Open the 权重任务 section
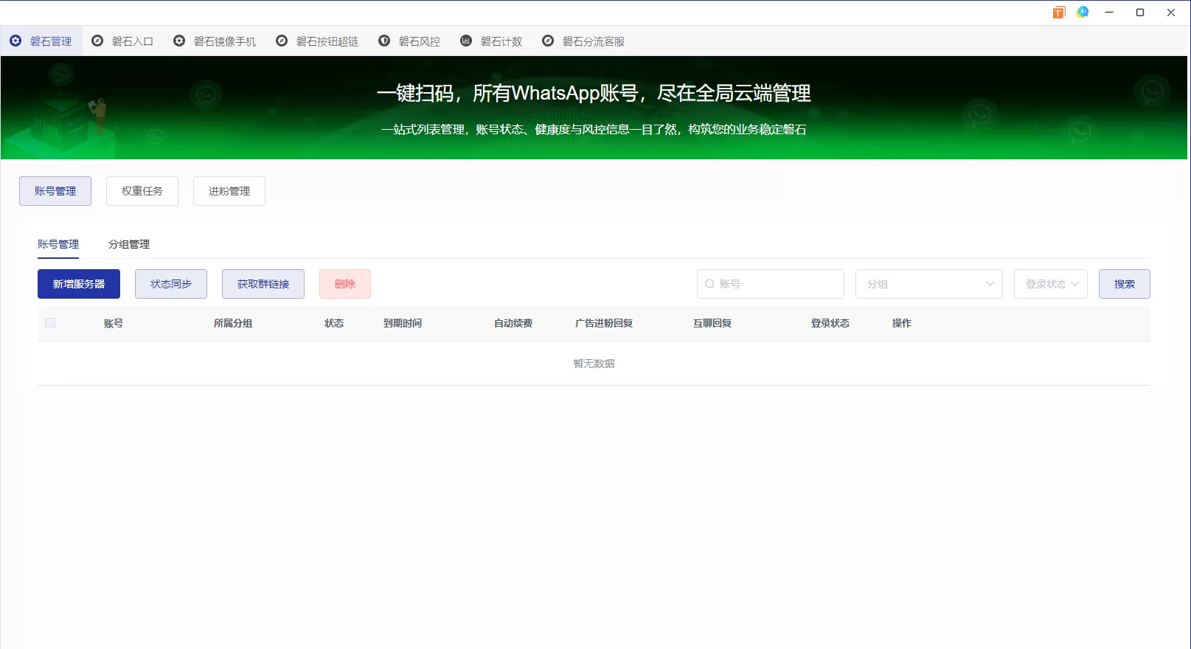1191x649 pixels. (142, 191)
